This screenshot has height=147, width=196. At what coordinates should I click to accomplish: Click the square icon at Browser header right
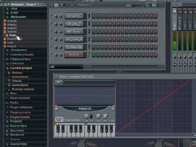pos(45,4)
